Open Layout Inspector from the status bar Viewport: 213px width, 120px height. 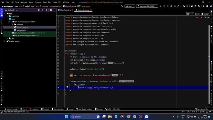[x=201, y=109]
